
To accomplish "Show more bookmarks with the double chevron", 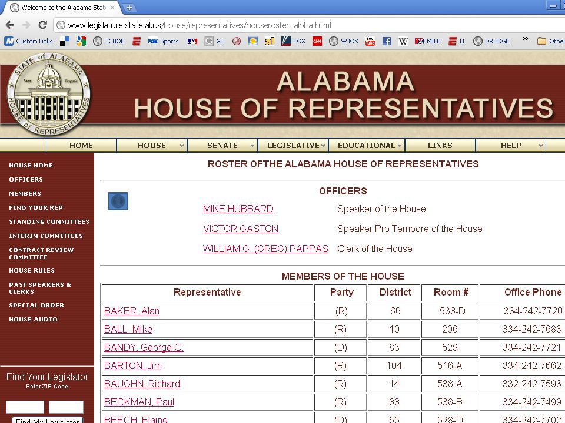I will pyautogui.click(x=526, y=38).
